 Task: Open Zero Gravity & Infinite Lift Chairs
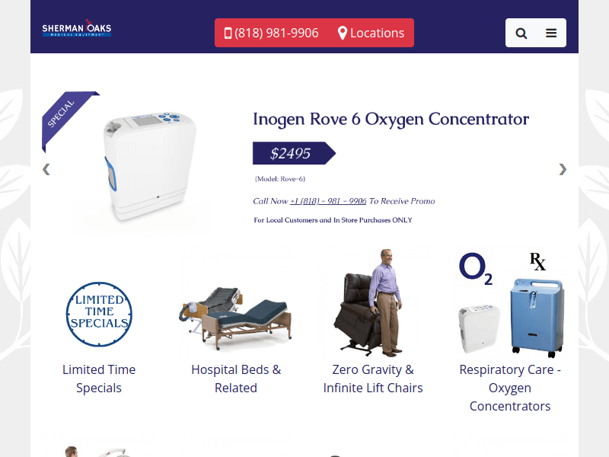coord(373,379)
